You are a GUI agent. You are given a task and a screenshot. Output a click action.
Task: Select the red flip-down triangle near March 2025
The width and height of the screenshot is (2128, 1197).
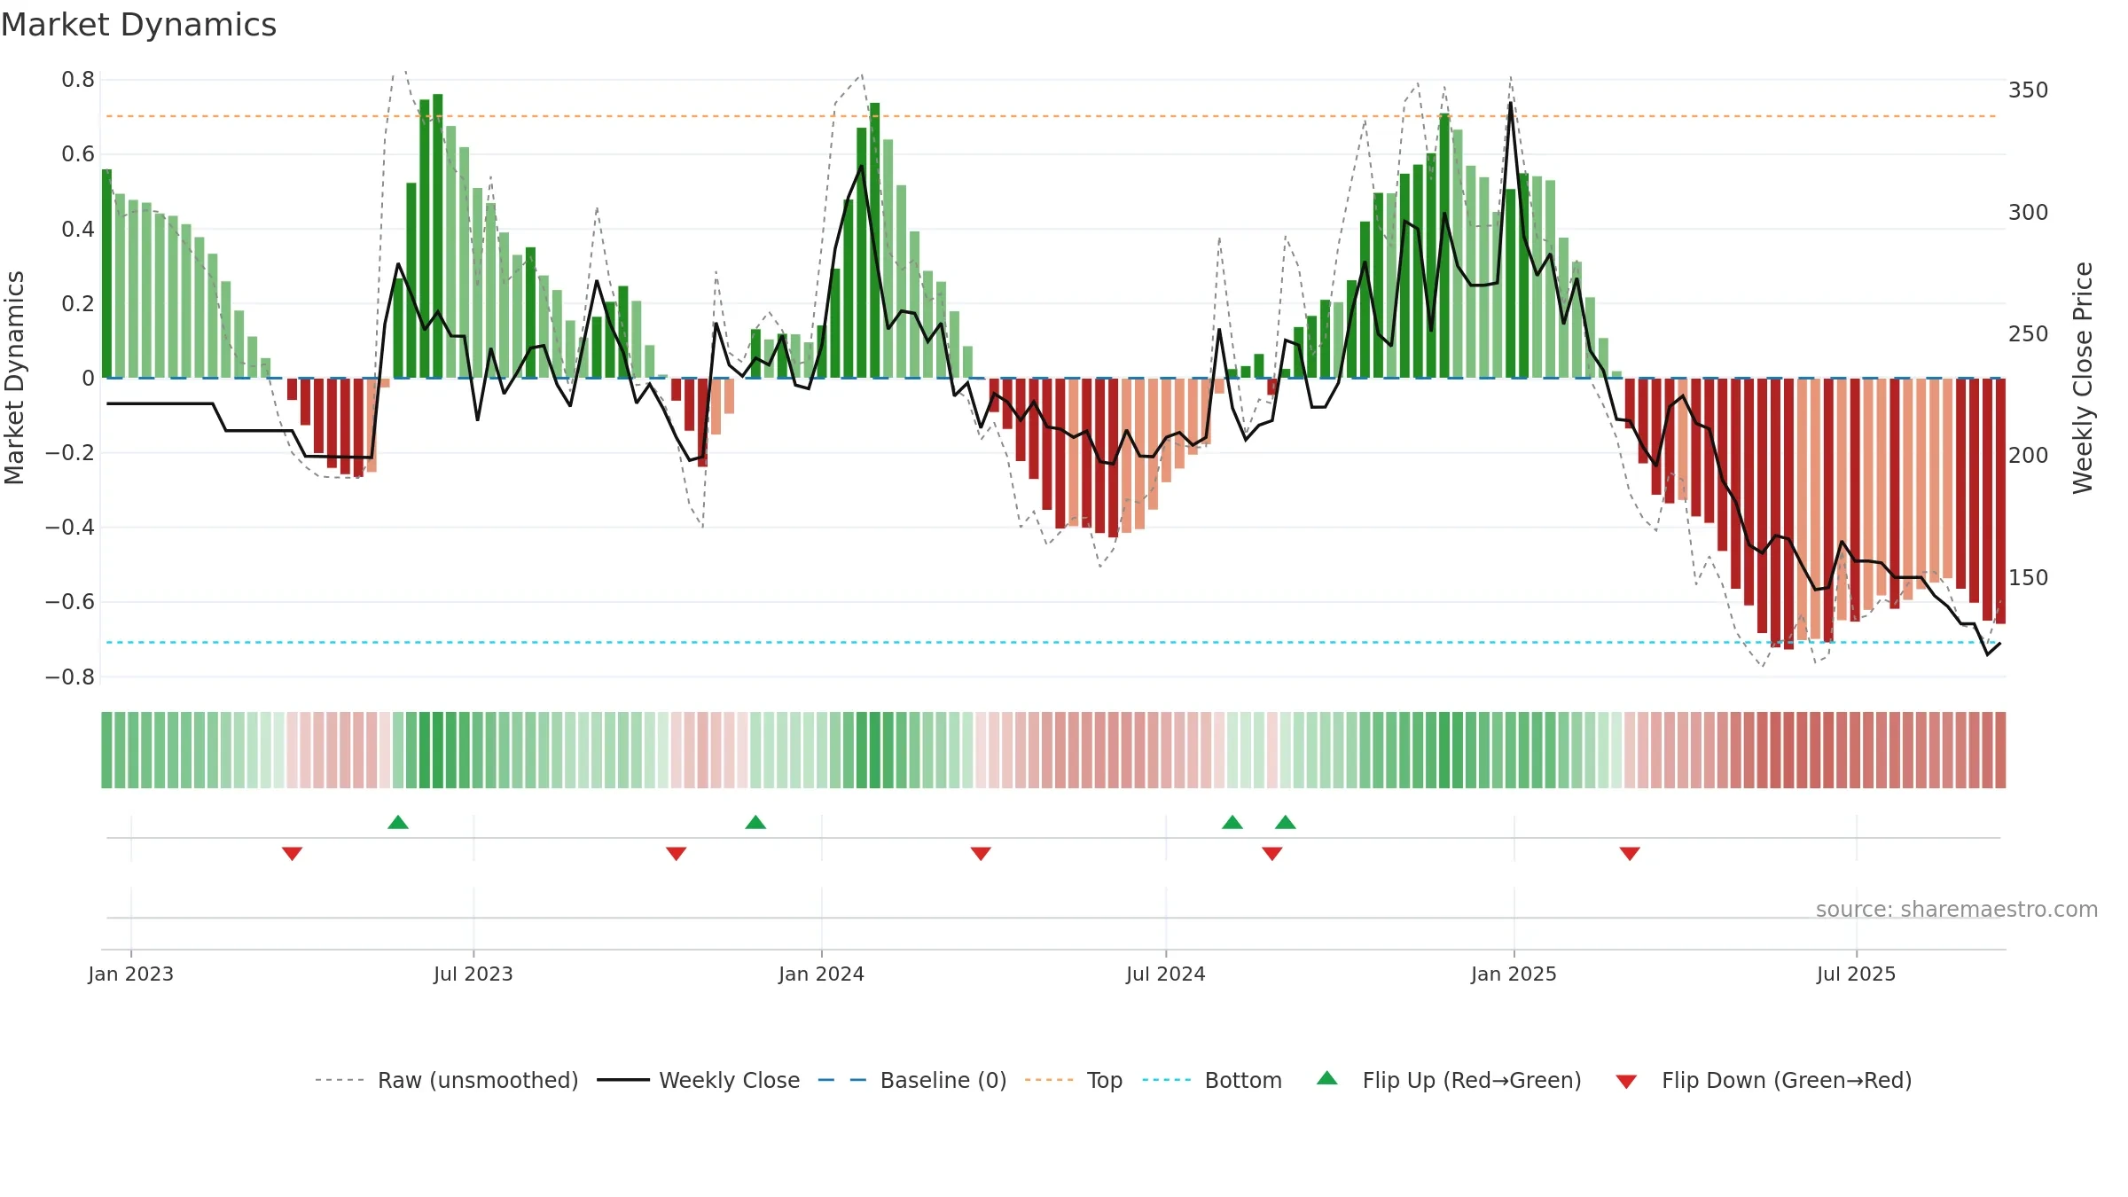pyautogui.click(x=1630, y=854)
